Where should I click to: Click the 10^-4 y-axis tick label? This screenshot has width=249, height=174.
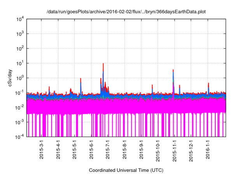point(20,137)
